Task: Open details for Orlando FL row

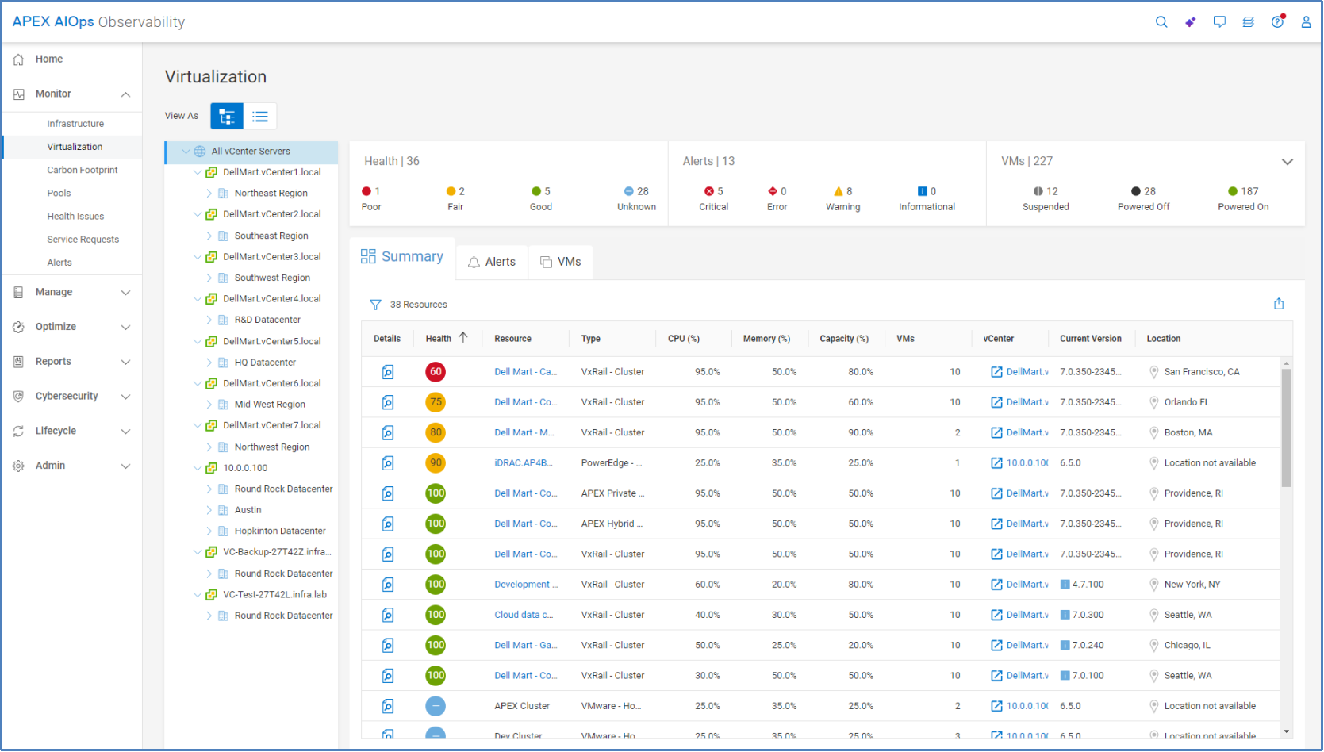Action: (x=388, y=402)
